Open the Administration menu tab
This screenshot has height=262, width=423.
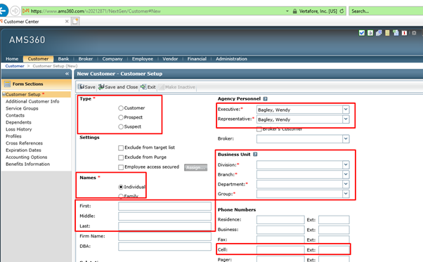click(x=231, y=59)
